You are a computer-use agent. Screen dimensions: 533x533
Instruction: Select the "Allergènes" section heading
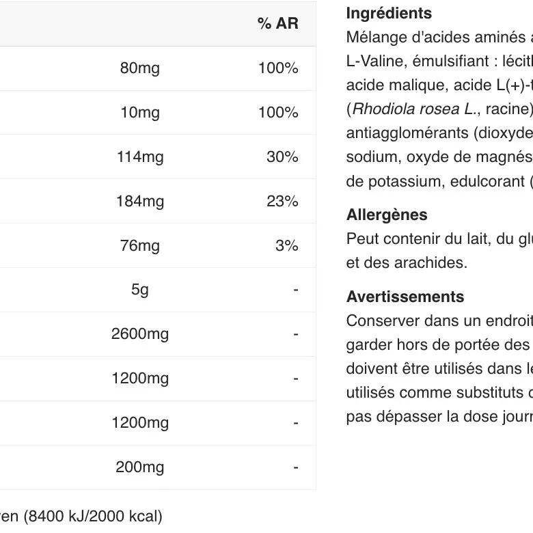pyautogui.click(x=387, y=215)
